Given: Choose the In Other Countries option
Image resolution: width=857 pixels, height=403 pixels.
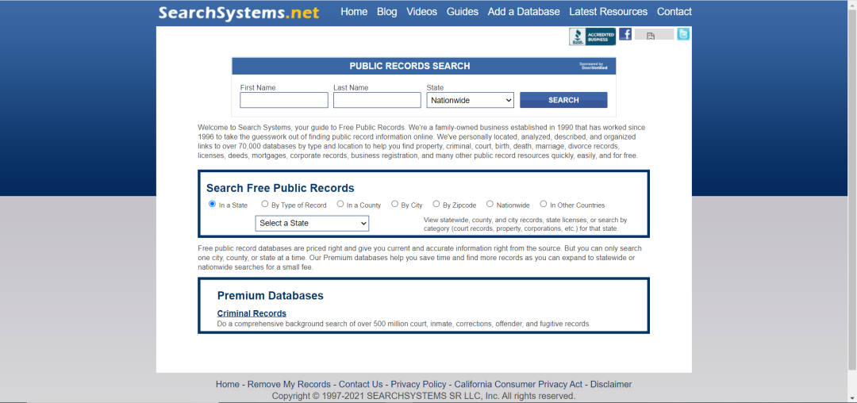Looking at the screenshot, I should pos(544,204).
